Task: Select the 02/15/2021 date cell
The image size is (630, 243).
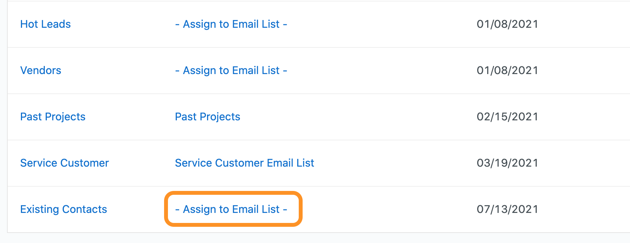Action: [507, 116]
